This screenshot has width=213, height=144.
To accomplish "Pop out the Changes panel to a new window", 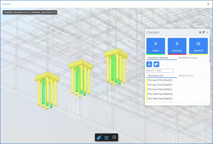I will tap(203, 32).
